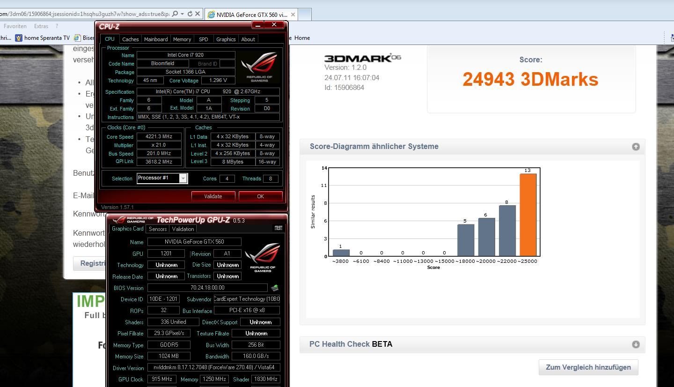Click the stop loading X icon in address bar

point(198,14)
